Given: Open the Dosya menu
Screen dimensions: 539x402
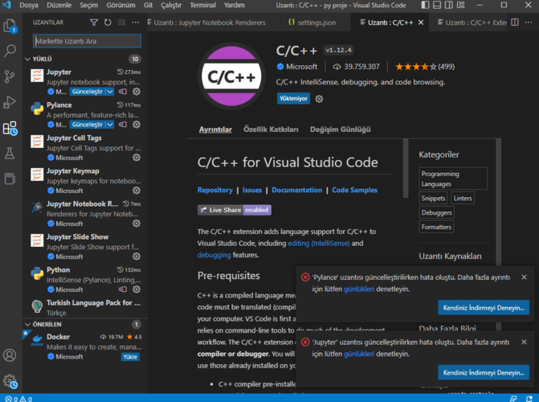Looking at the screenshot, I should pyautogui.click(x=29, y=5).
